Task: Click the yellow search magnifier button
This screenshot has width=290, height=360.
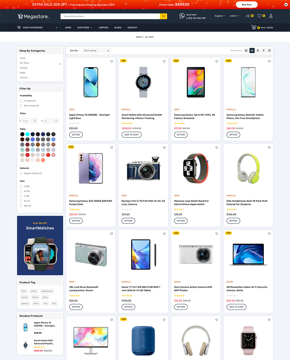Action: tap(163, 16)
